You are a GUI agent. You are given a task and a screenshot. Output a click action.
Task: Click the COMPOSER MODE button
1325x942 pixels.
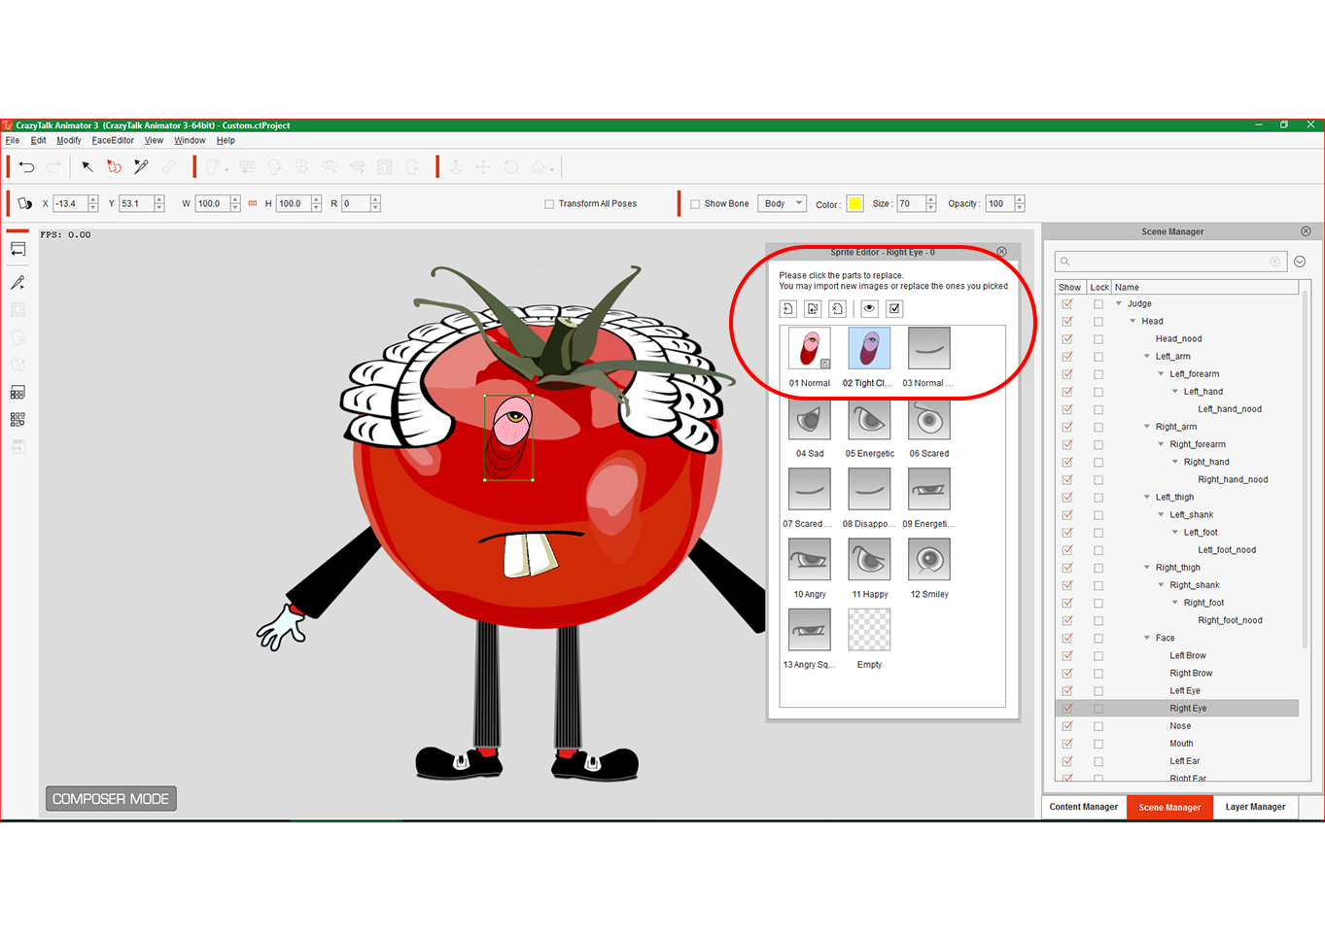pyautogui.click(x=111, y=799)
